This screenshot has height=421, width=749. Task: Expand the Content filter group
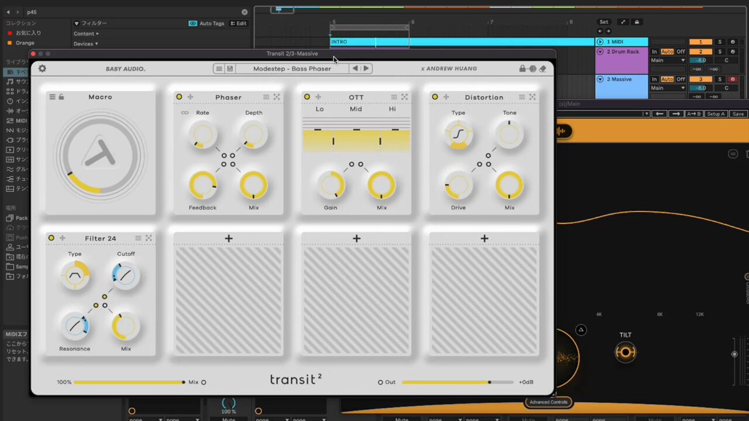(x=85, y=34)
